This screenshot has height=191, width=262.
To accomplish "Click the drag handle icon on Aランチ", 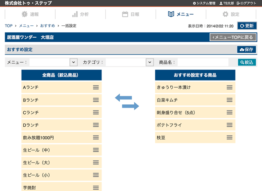I will pos(96,87).
